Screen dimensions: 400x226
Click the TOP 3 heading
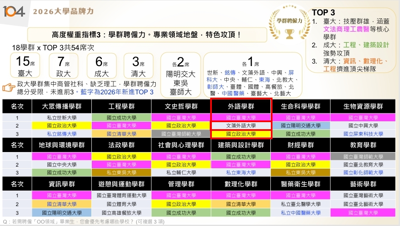point(323,12)
